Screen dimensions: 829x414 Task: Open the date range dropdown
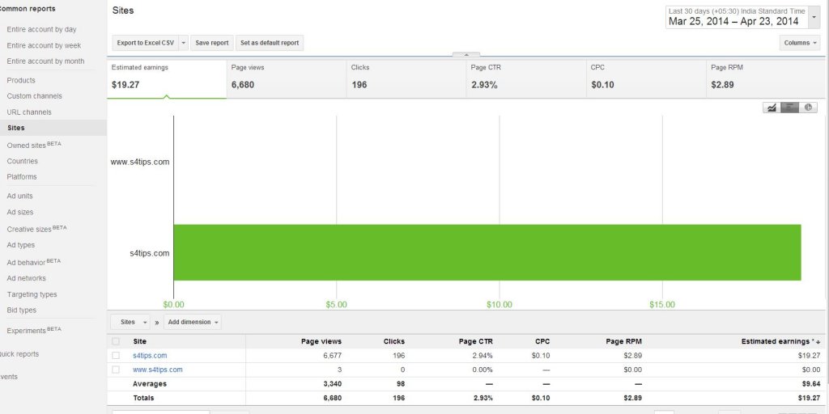click(x=814, y=18)
